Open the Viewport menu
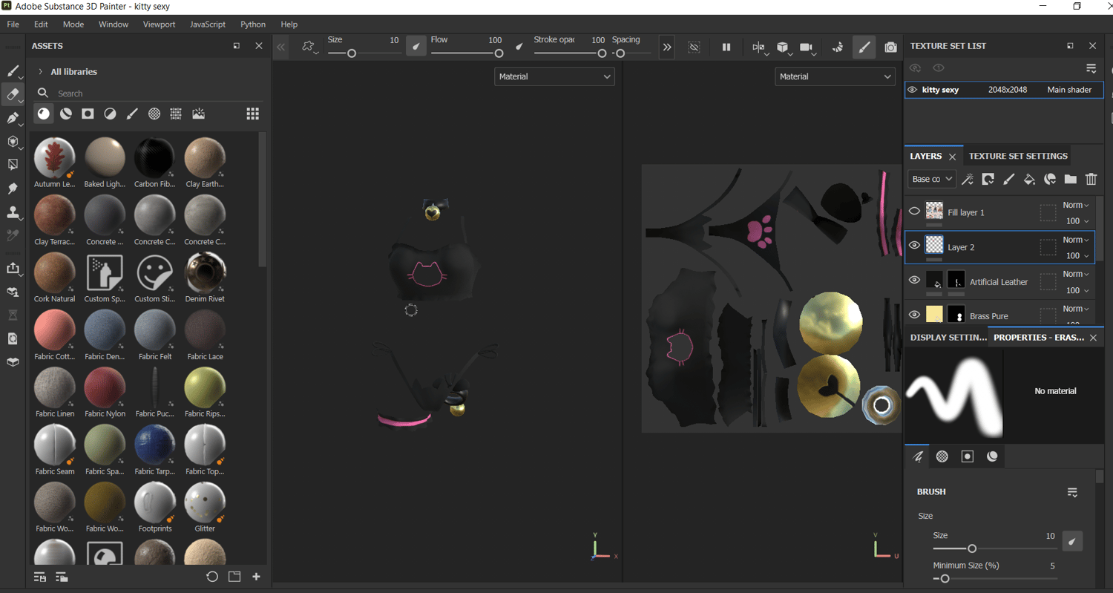This screenshot has height=593, width=1113. pyautogui.click(x=159, y=24)
